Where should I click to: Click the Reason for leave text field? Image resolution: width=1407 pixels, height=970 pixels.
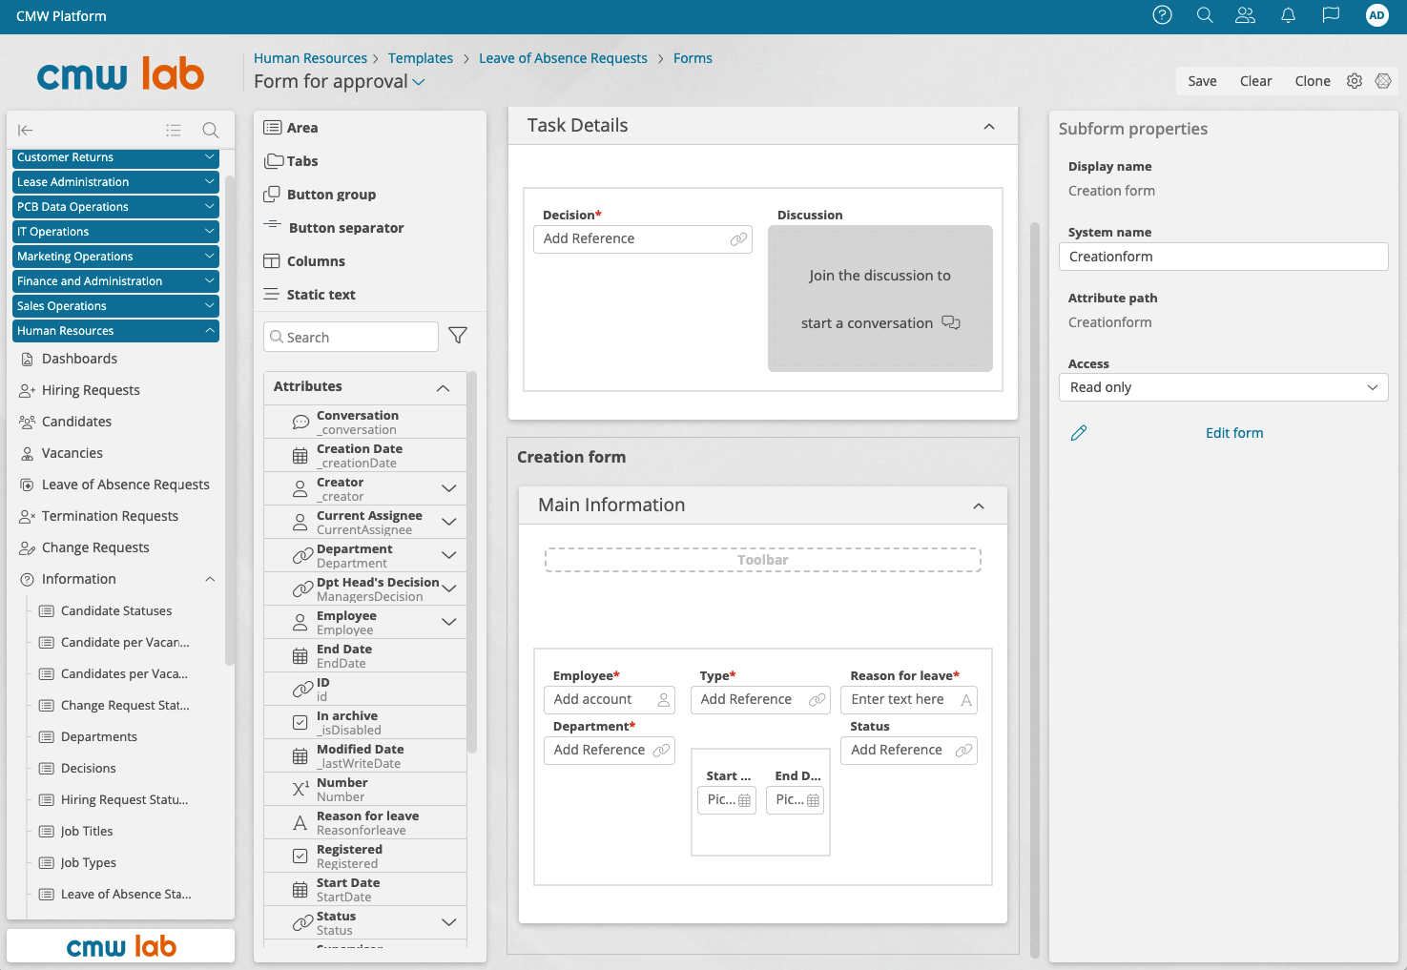click(x=909, y=700)
